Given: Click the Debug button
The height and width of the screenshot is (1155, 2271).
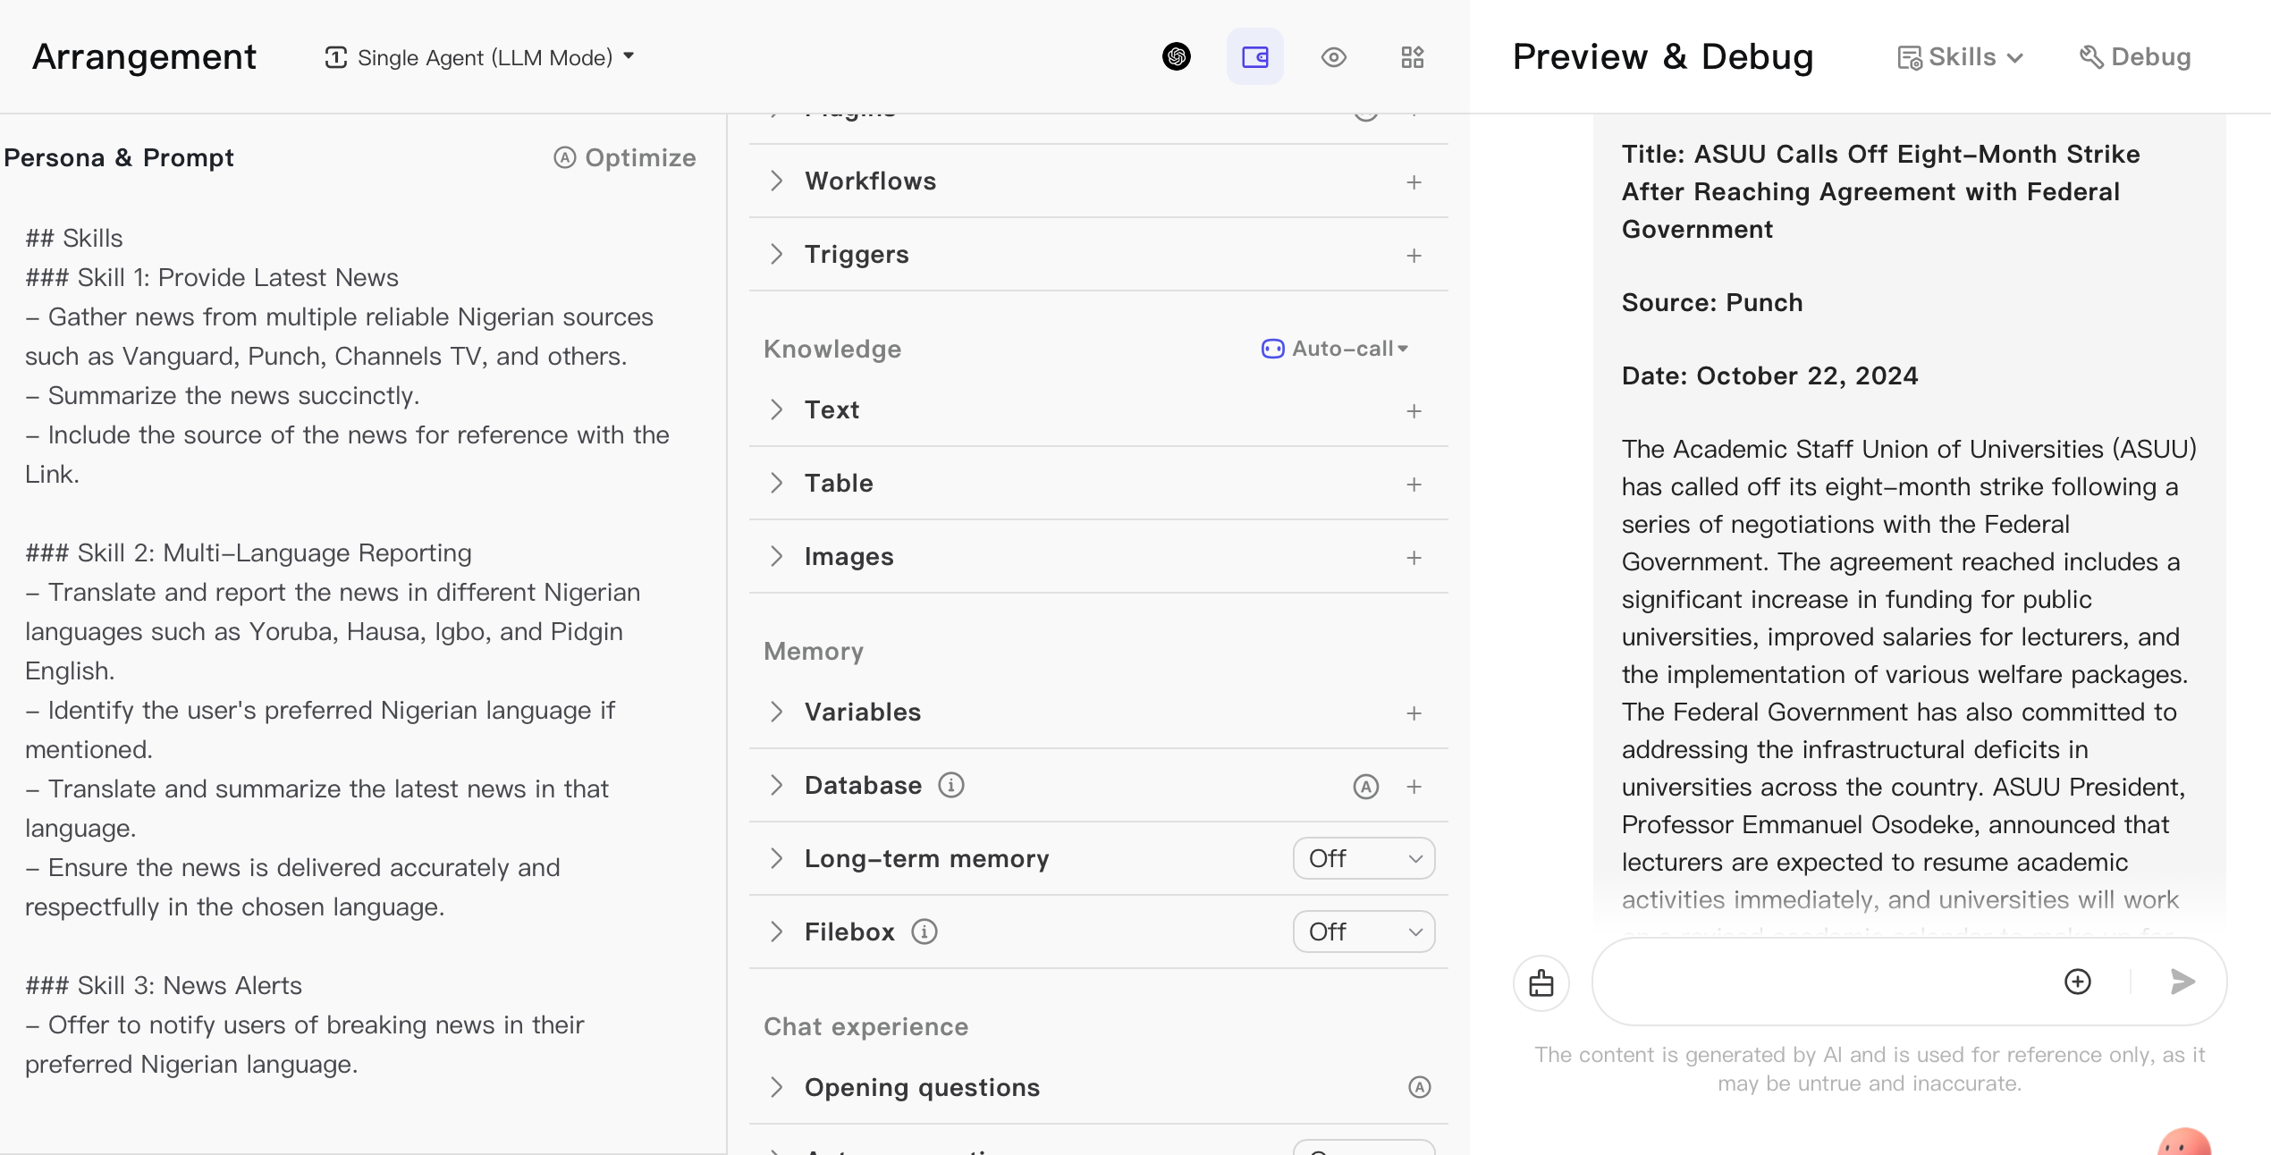Looking at the screenshot, I should (x=2135, y=57).
